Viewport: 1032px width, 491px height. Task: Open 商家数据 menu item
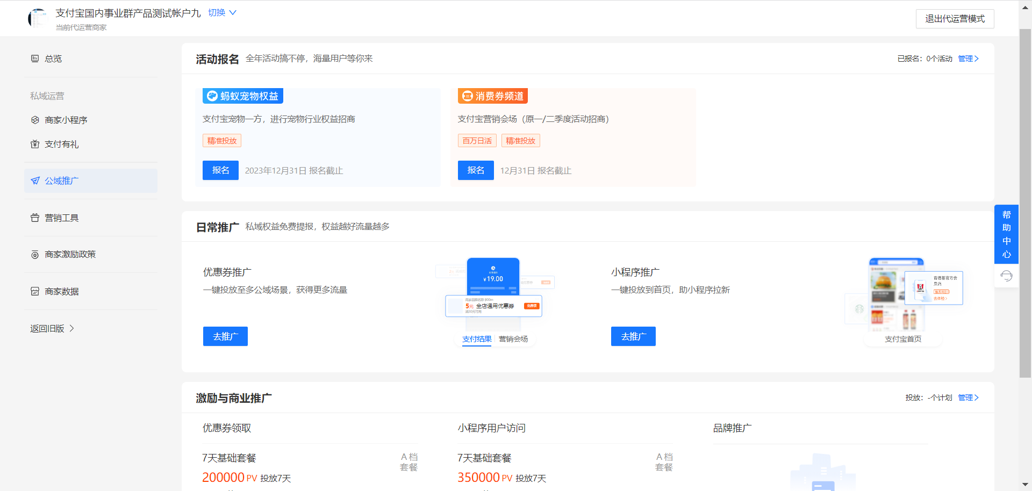click(x=91, y=291)
